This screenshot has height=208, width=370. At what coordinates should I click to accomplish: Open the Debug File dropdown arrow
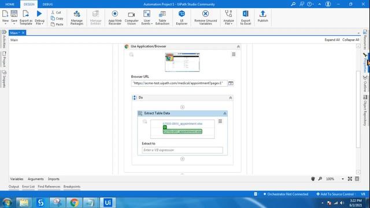click(42, 24)
